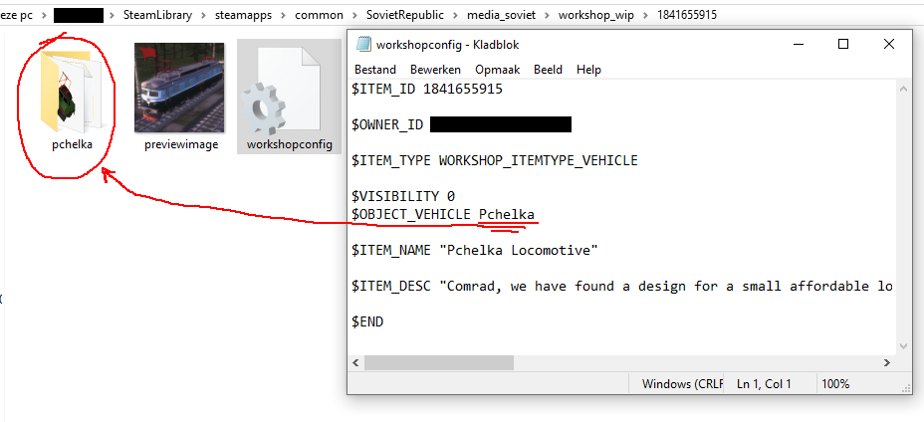The width and height of the screenshot is (924, 422).
Task: Expand chevron after media_soviet breadcrumb
Action: coord(549,16)
